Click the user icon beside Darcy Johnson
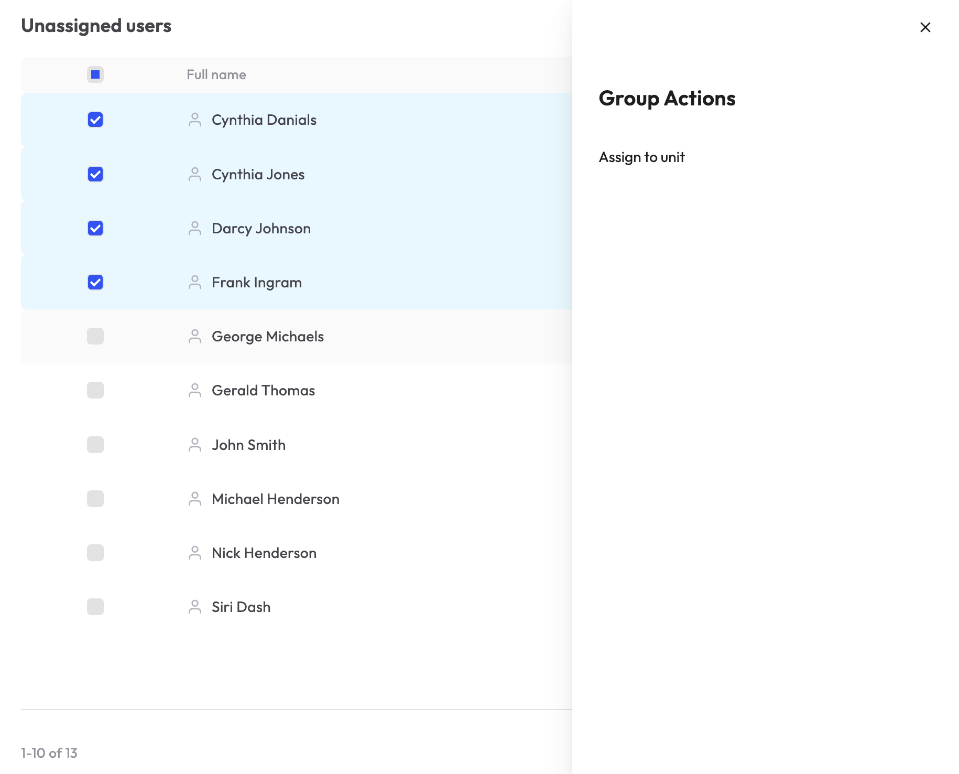The image size is (959, 774). coord(195,228)
